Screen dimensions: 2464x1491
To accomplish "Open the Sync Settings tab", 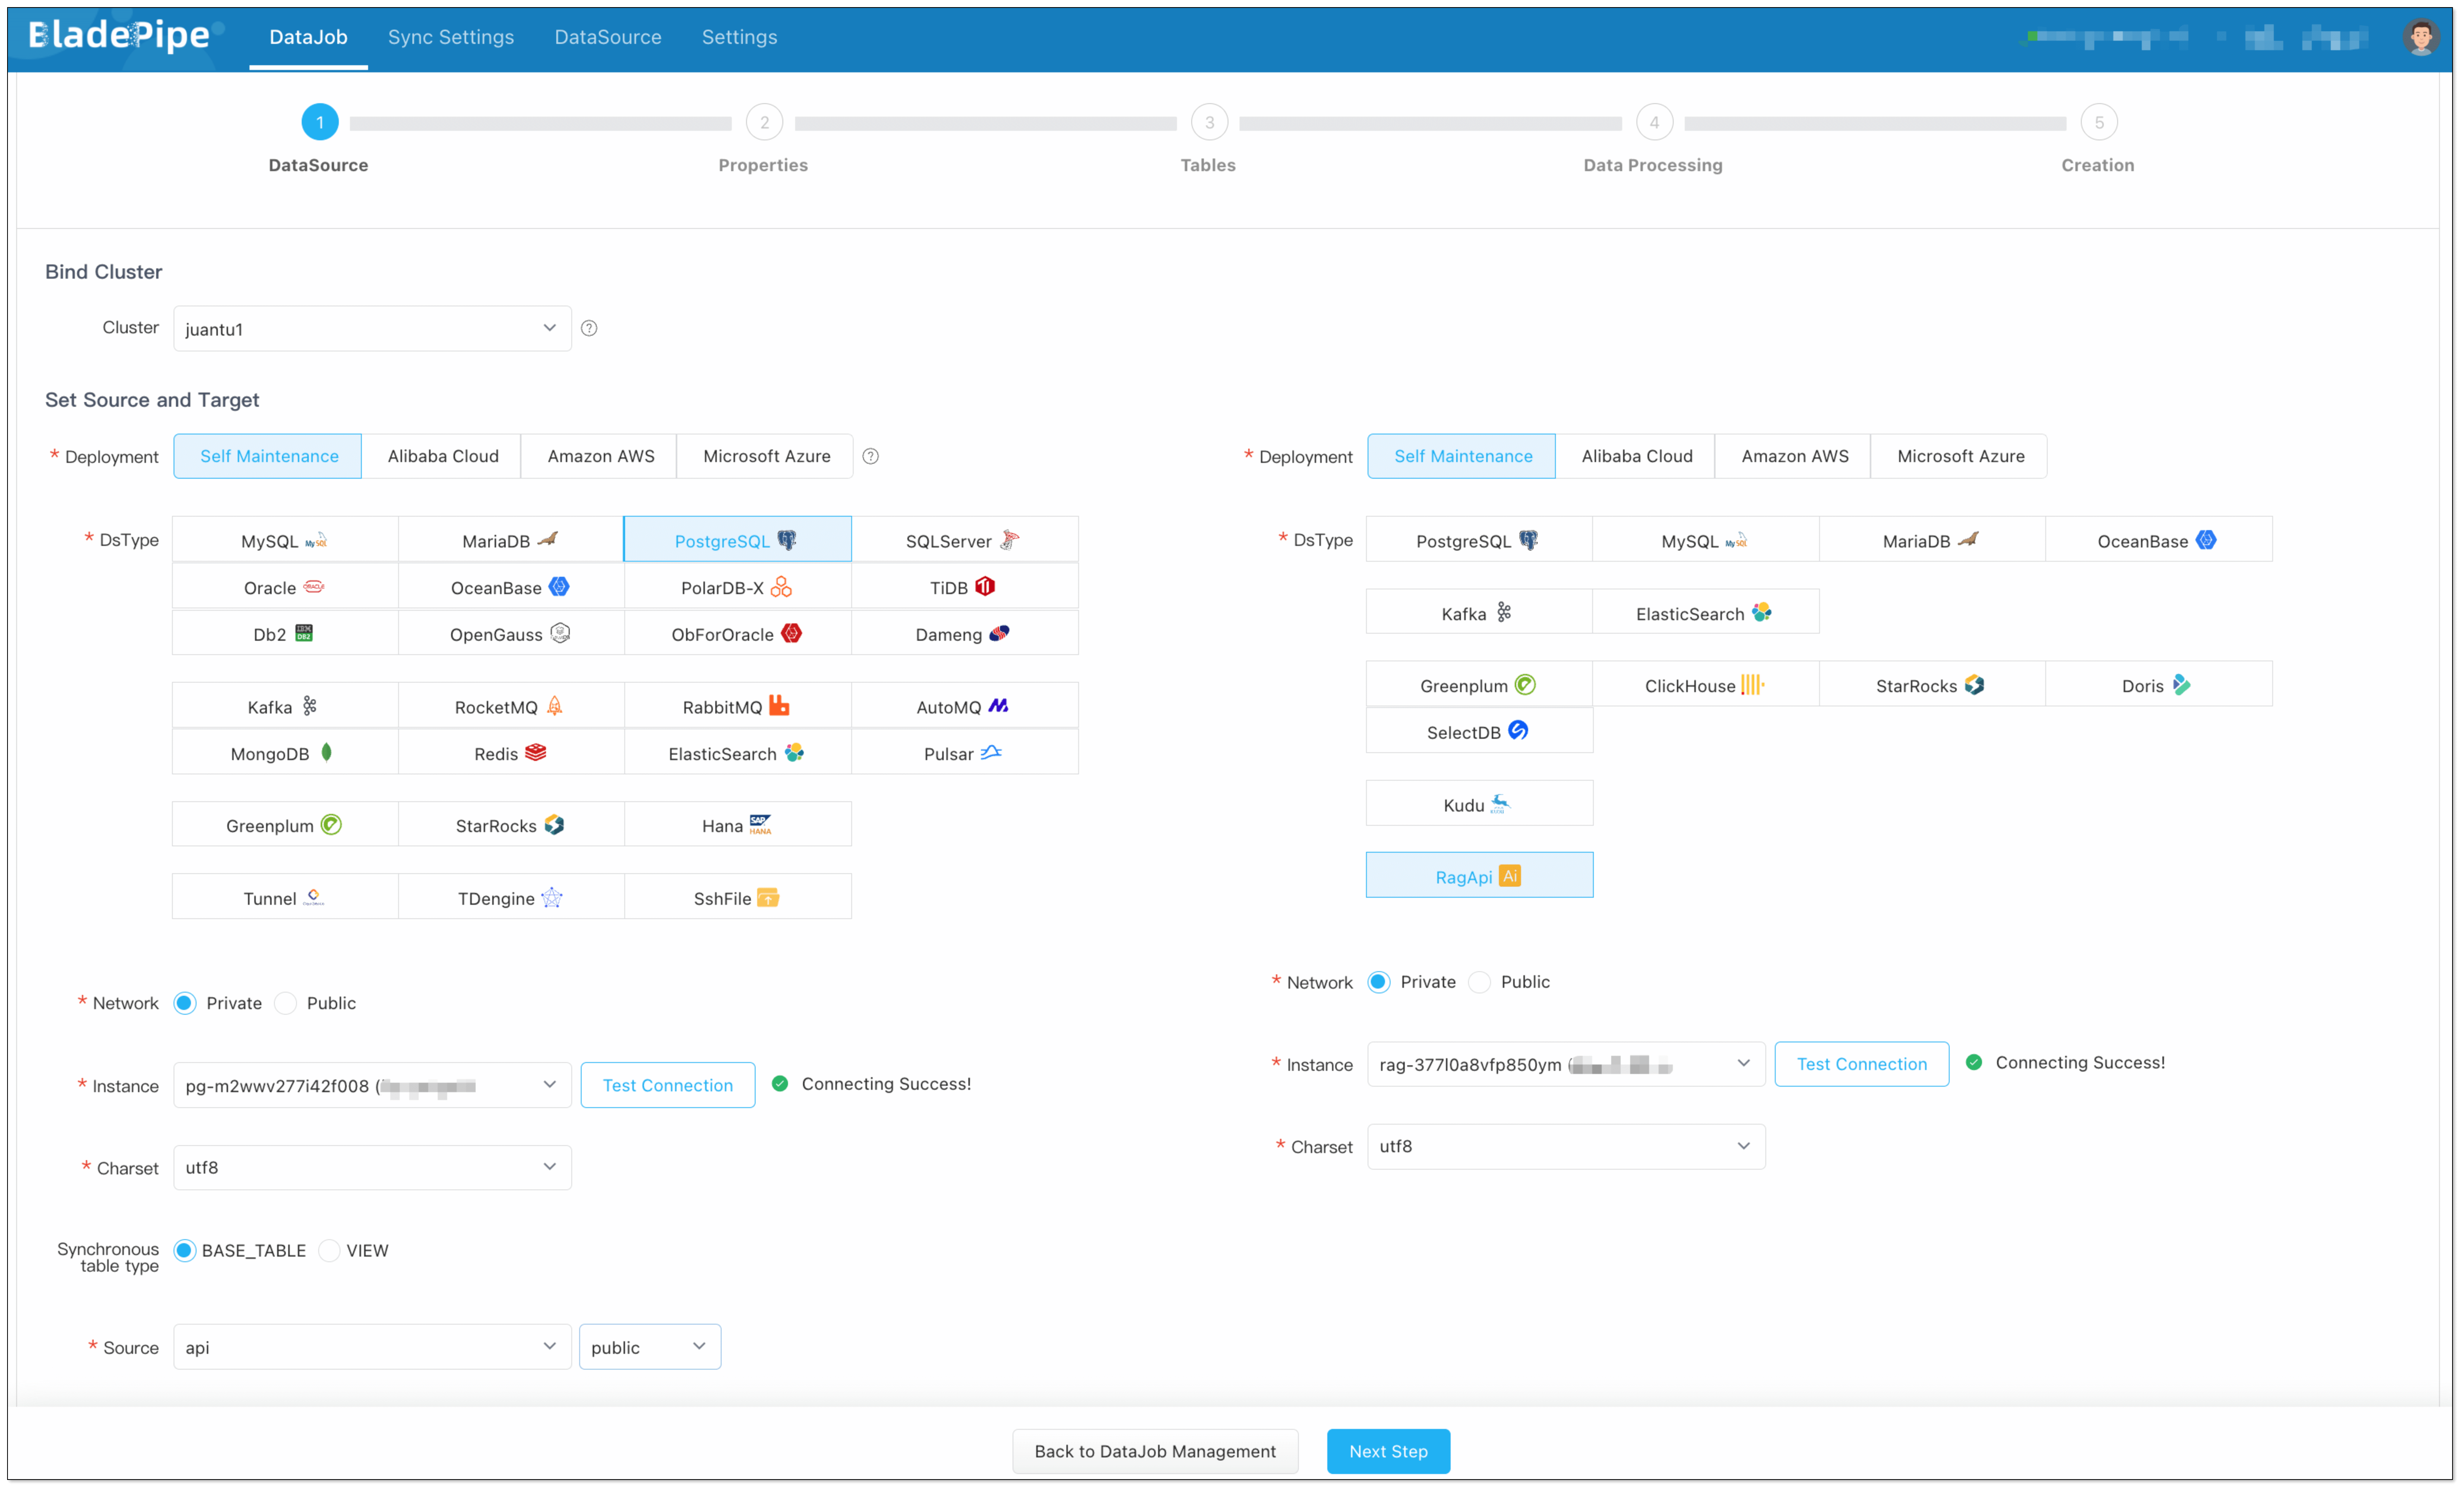I will coord(451,37).
